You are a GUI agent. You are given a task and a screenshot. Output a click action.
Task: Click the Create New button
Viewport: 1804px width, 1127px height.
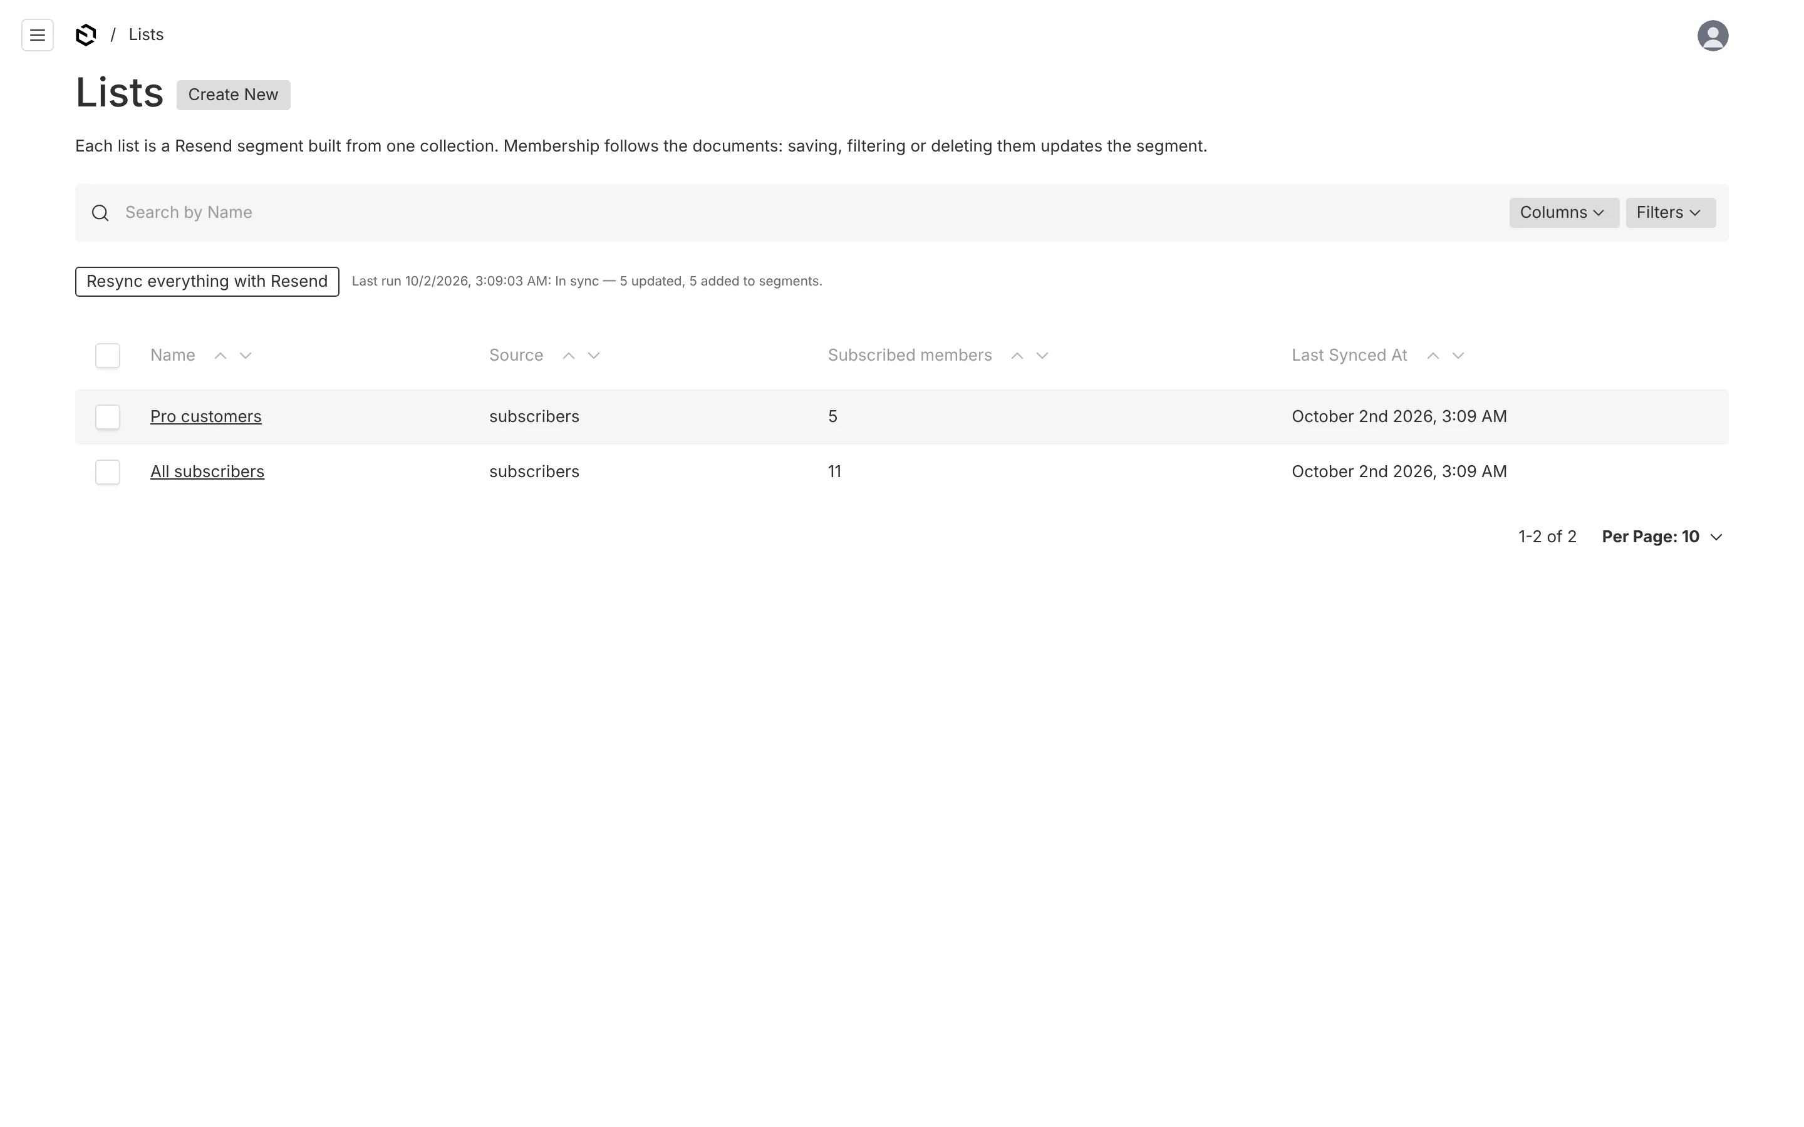point(233,95)
